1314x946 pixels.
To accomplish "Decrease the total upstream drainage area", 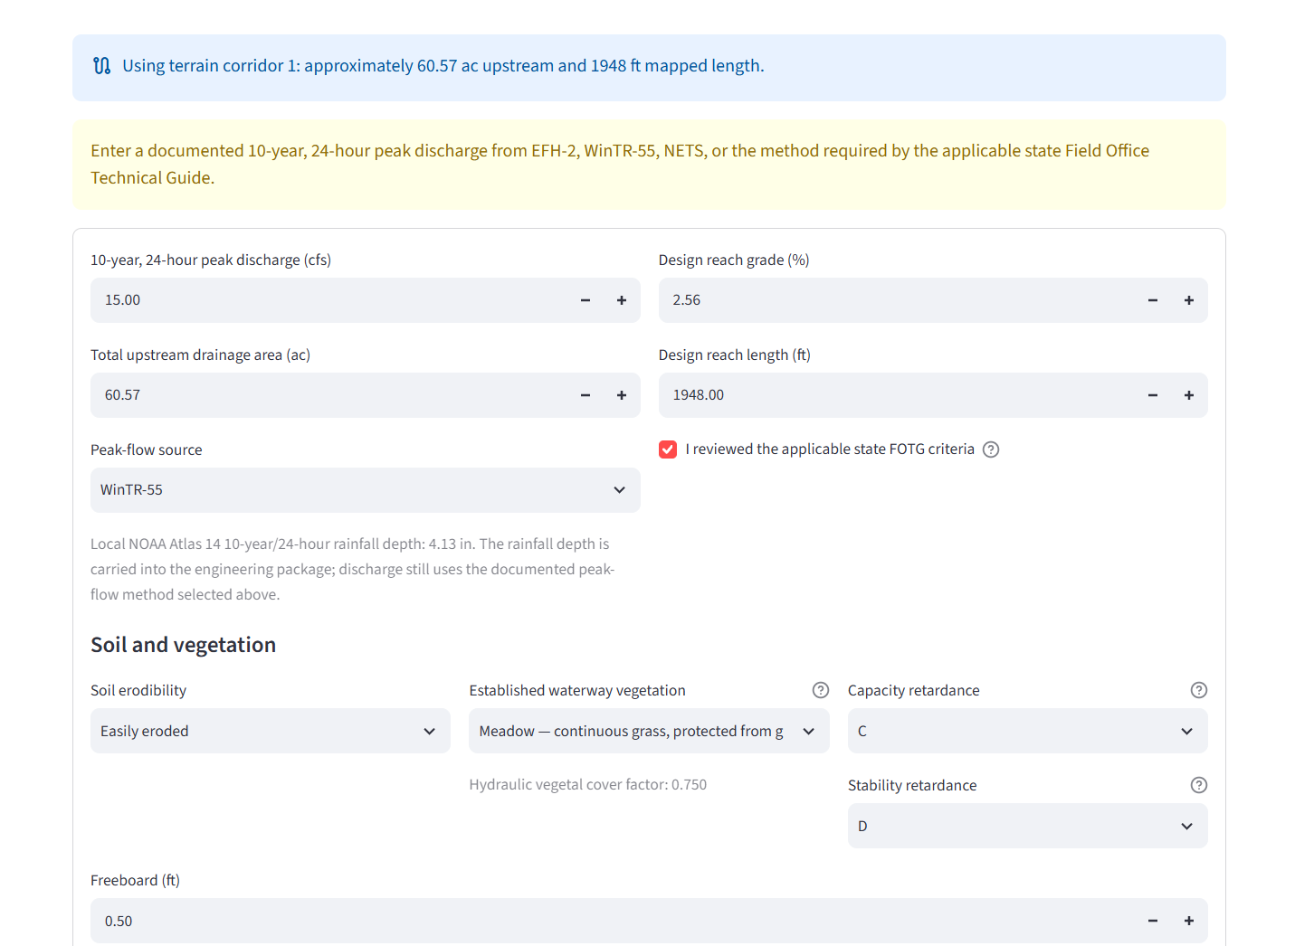I will click(x=586, y=395).
